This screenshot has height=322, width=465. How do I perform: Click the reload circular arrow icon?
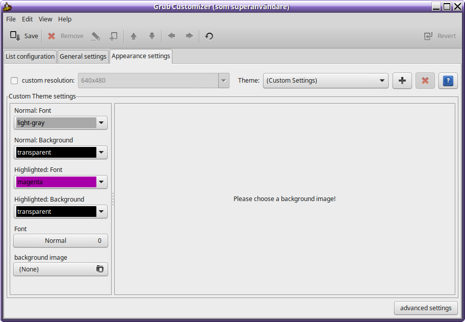[209, 36]
